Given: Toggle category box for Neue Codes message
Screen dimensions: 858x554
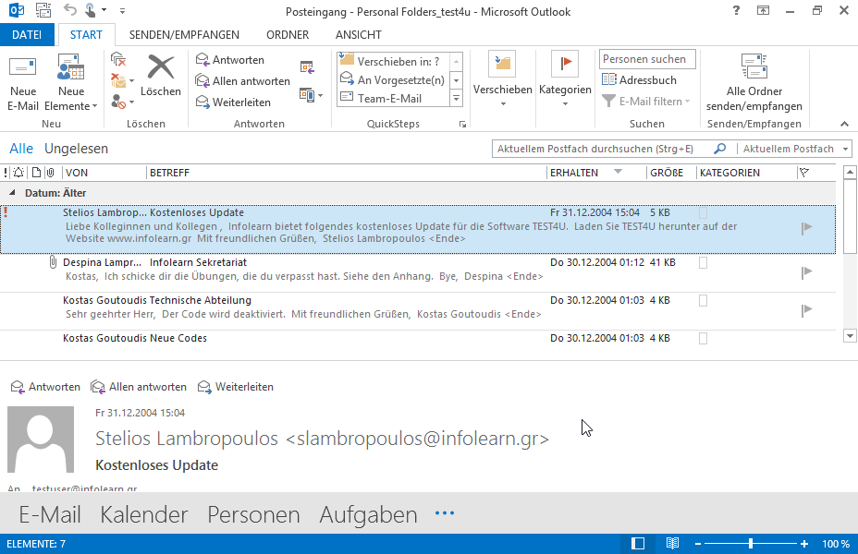Looking at the screenshot, I should click(704, 338).
